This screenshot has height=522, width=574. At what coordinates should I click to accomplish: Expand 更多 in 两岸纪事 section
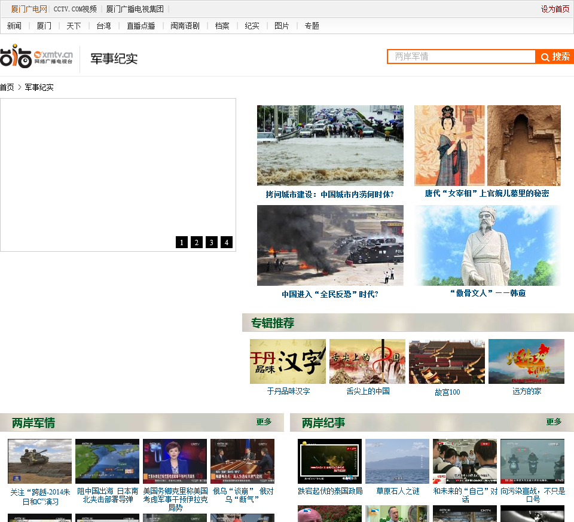[554, 422]
